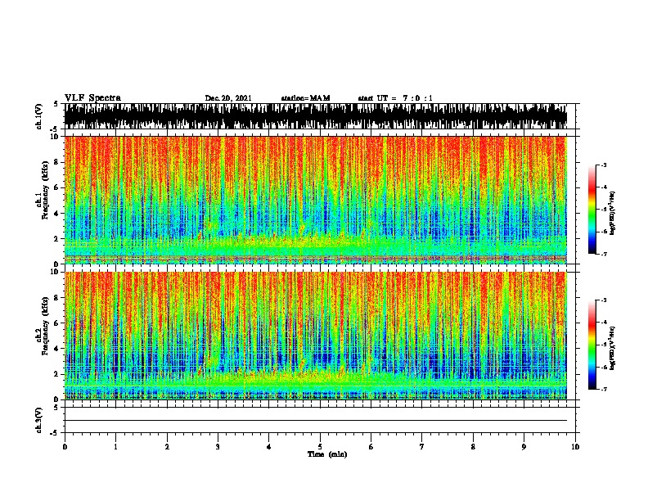Click the time axis tick label "3"
648x501 pixels.
pyautogui.click(x=218, y=446)
